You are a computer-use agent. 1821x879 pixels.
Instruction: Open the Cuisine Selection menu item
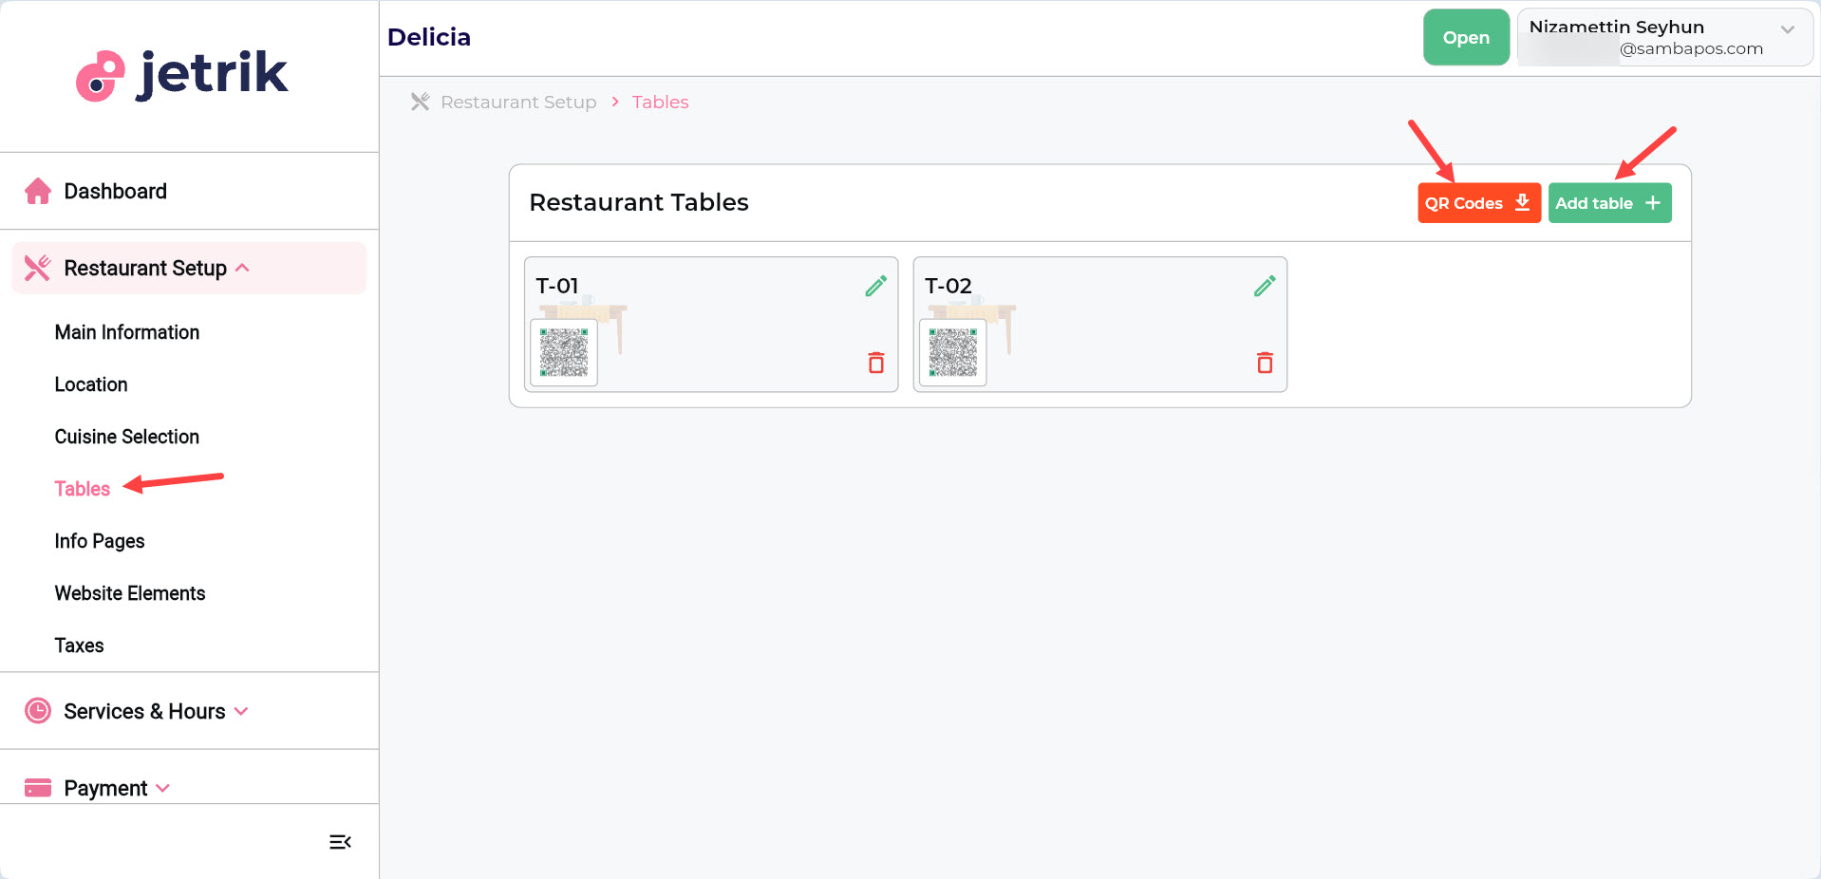coord(126,436)
